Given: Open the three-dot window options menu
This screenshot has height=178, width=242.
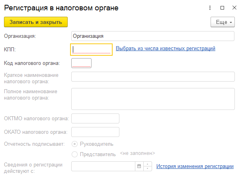Looking at the screenshot, I should click(x=210, y=8).
